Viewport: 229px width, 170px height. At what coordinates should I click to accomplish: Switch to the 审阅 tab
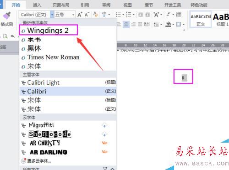coord(106,5)
